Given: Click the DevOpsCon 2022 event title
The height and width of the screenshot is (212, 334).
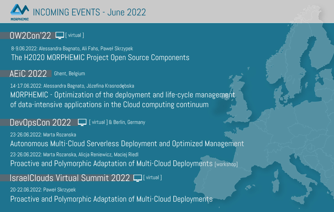Looking at the screenshot, I should [x=40, y=122].
